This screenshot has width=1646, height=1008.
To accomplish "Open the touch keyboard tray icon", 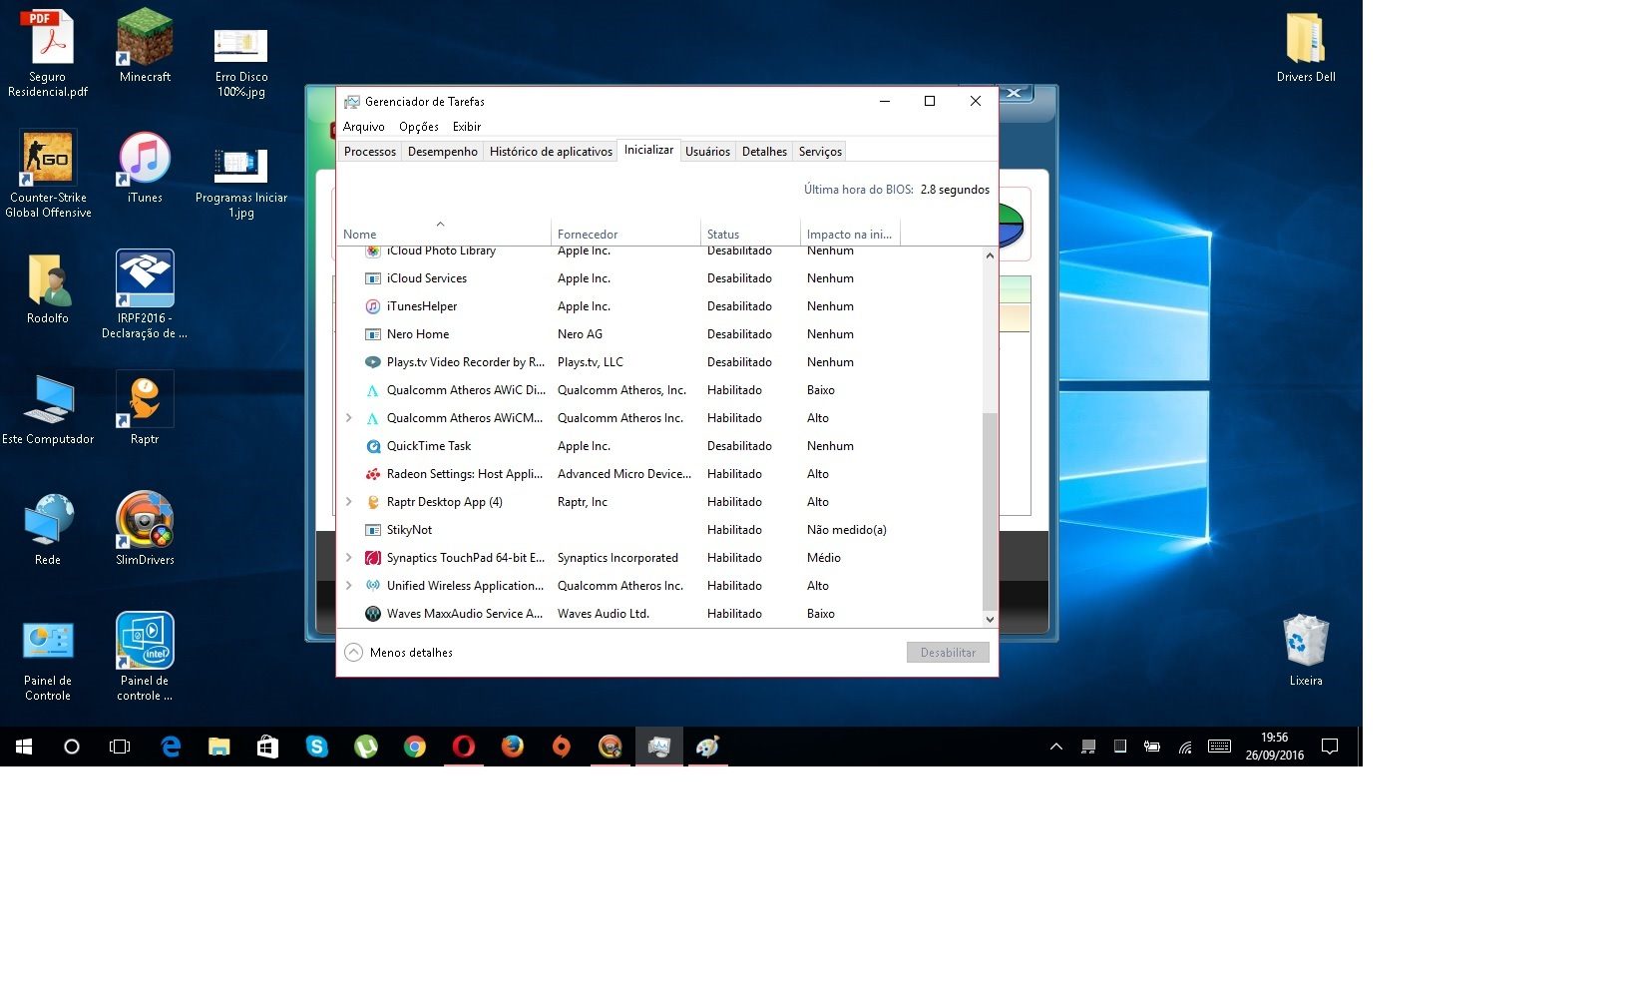I will click(x=1219, y=747).
